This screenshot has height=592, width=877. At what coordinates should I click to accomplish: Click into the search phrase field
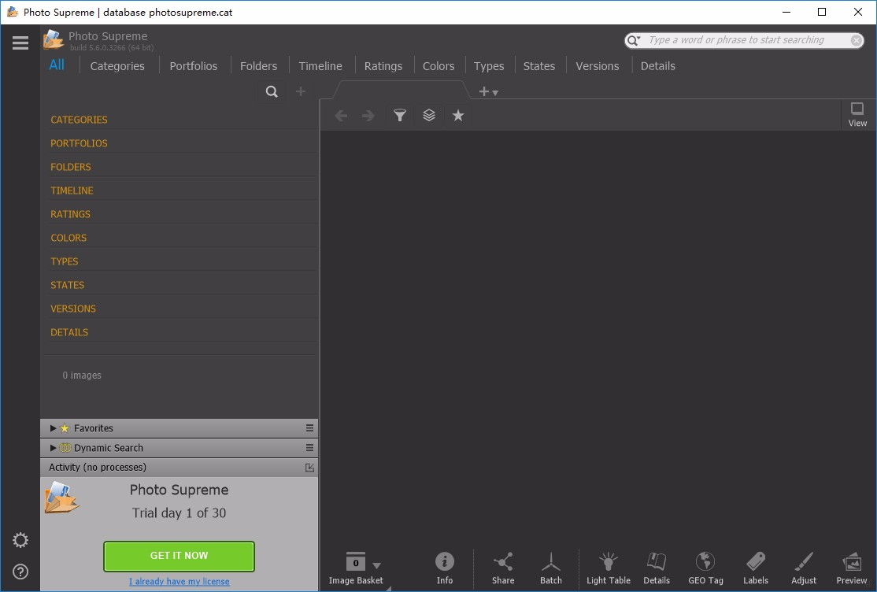click(x=746, y=40)
